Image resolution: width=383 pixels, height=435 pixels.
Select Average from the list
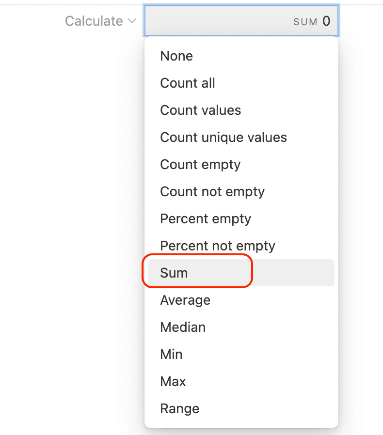pos(241,300)
